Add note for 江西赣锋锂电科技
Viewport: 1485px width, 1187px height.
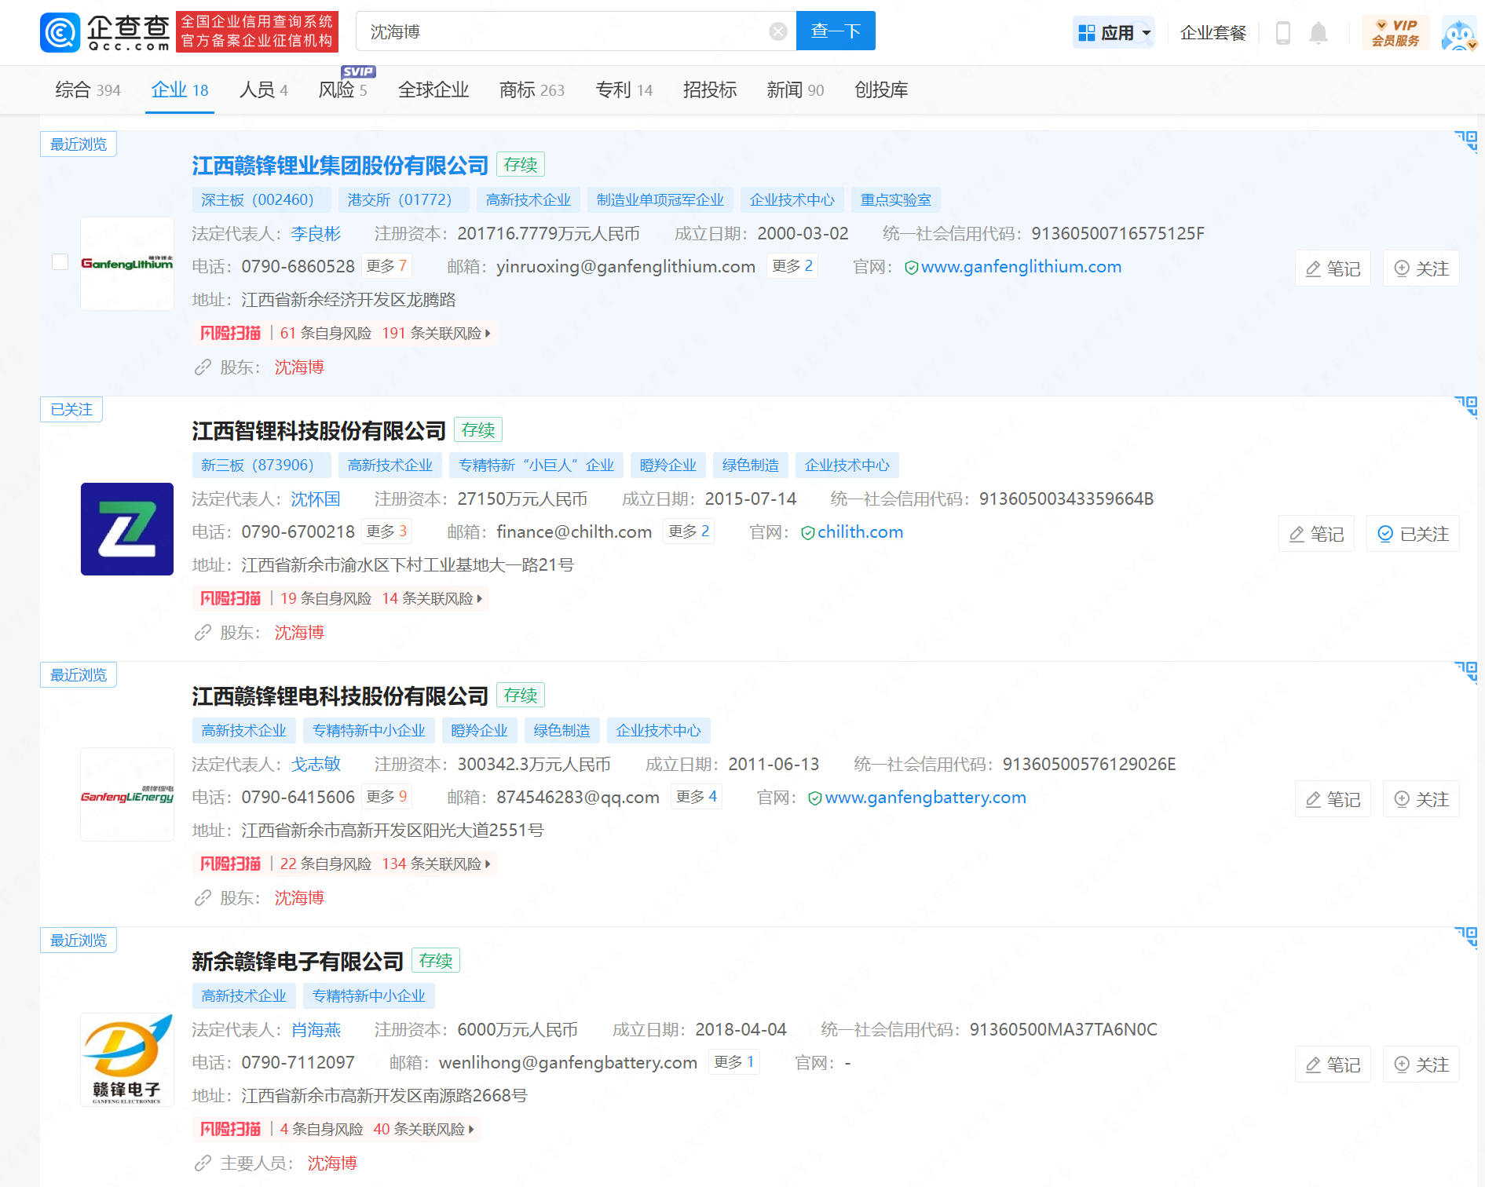(x=1333, y=799)
